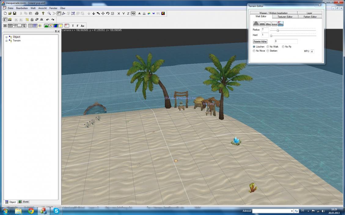Select the xy axis lock button
345x215 pixels.
coord(133,13)
